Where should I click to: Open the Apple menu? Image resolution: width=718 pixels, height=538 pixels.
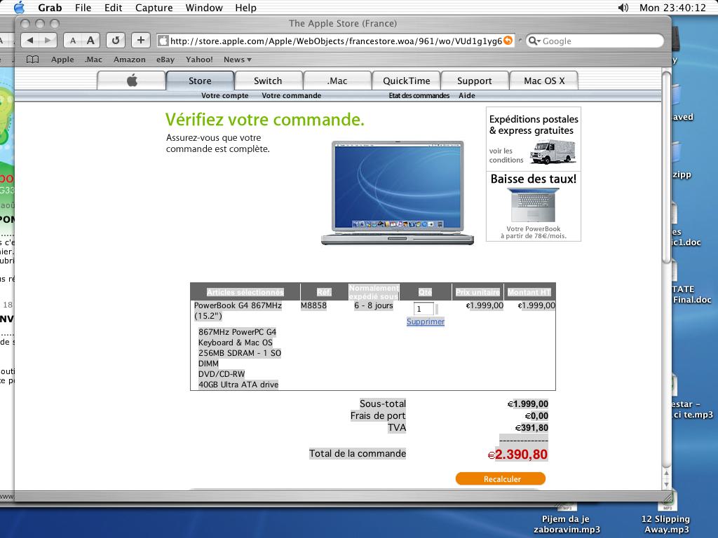20,7
